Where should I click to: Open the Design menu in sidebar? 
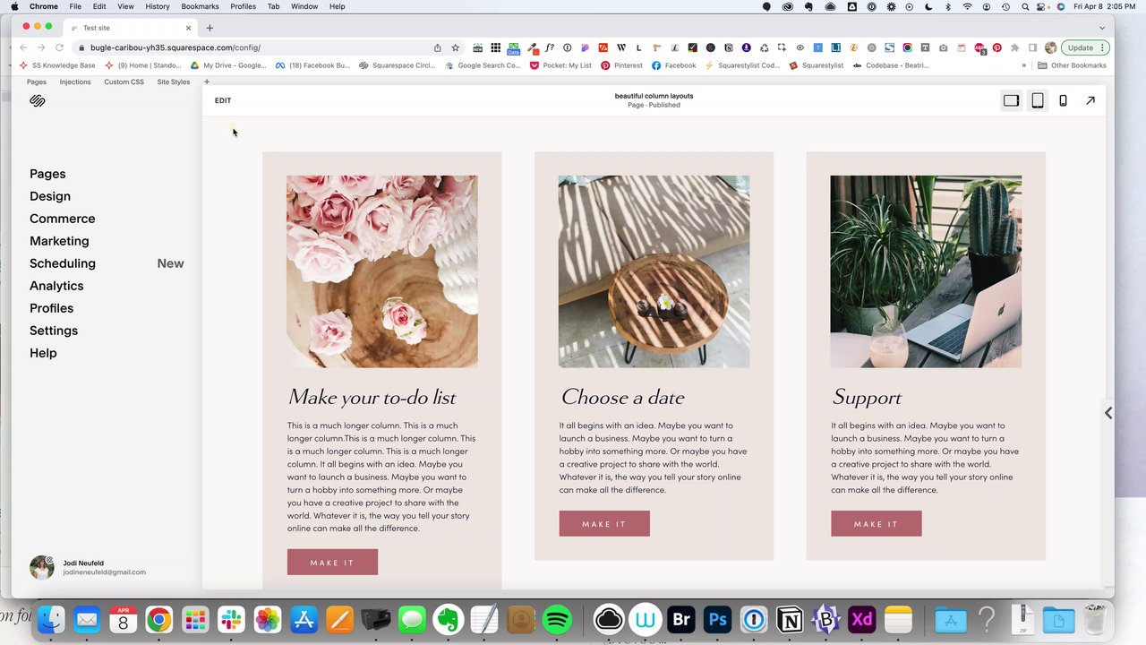point(50,196)
